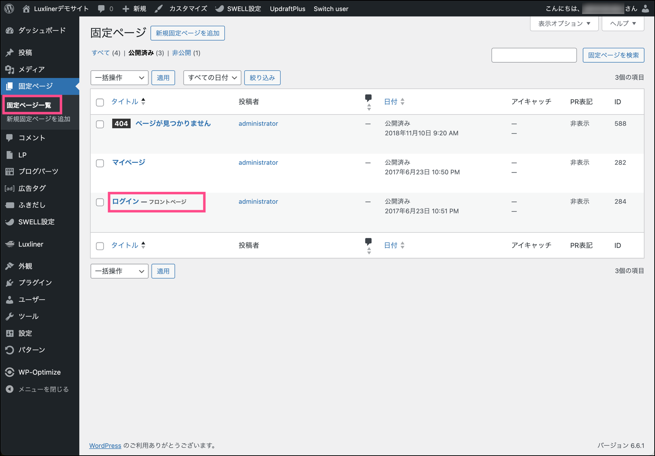Click the page search input field

click(534, 55)
